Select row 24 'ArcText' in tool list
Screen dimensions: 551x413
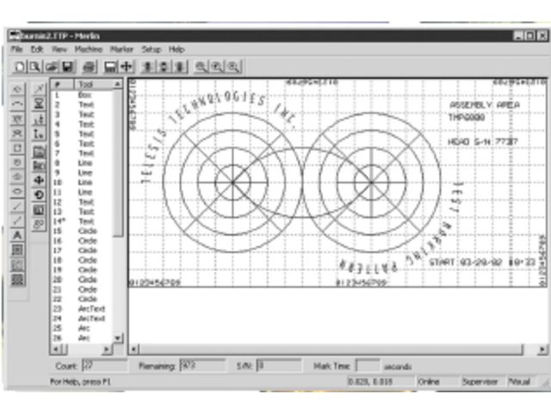(x=83, y=318)
